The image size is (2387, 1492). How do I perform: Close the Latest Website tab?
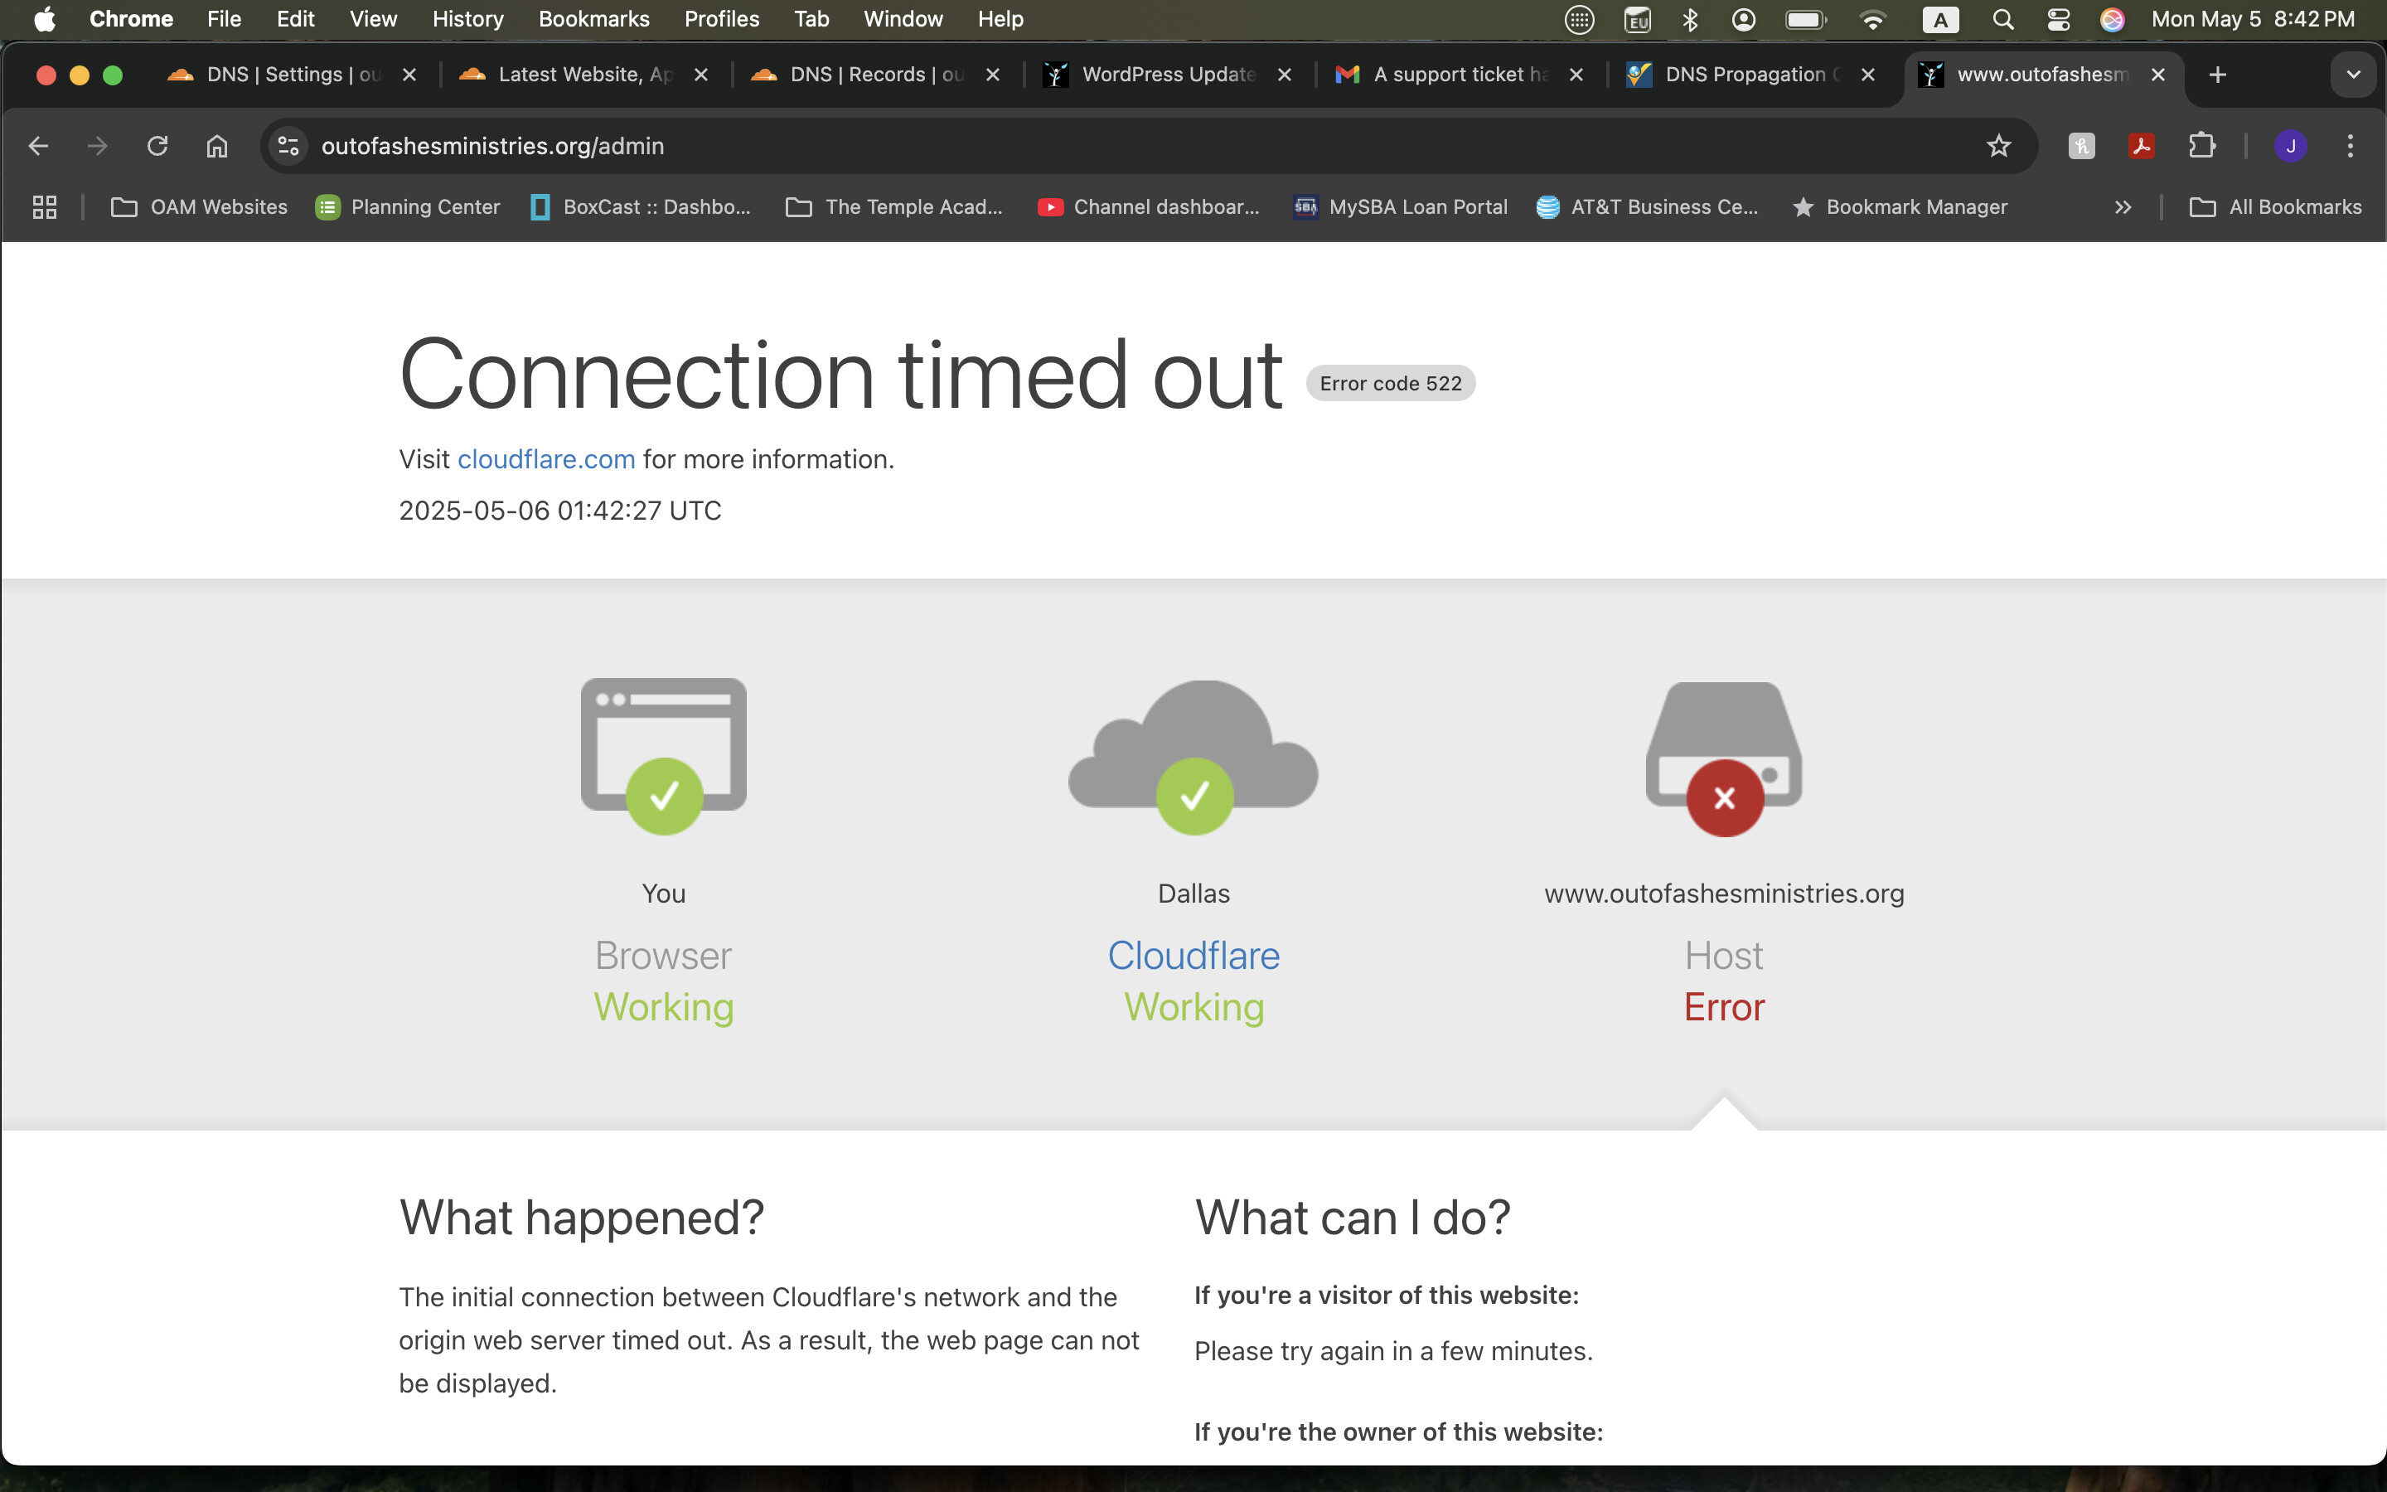pyautogui.click(x=701, y=75)
